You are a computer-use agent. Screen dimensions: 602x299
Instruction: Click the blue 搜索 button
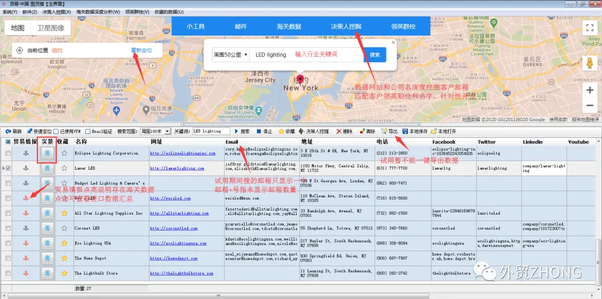point(375,55)
